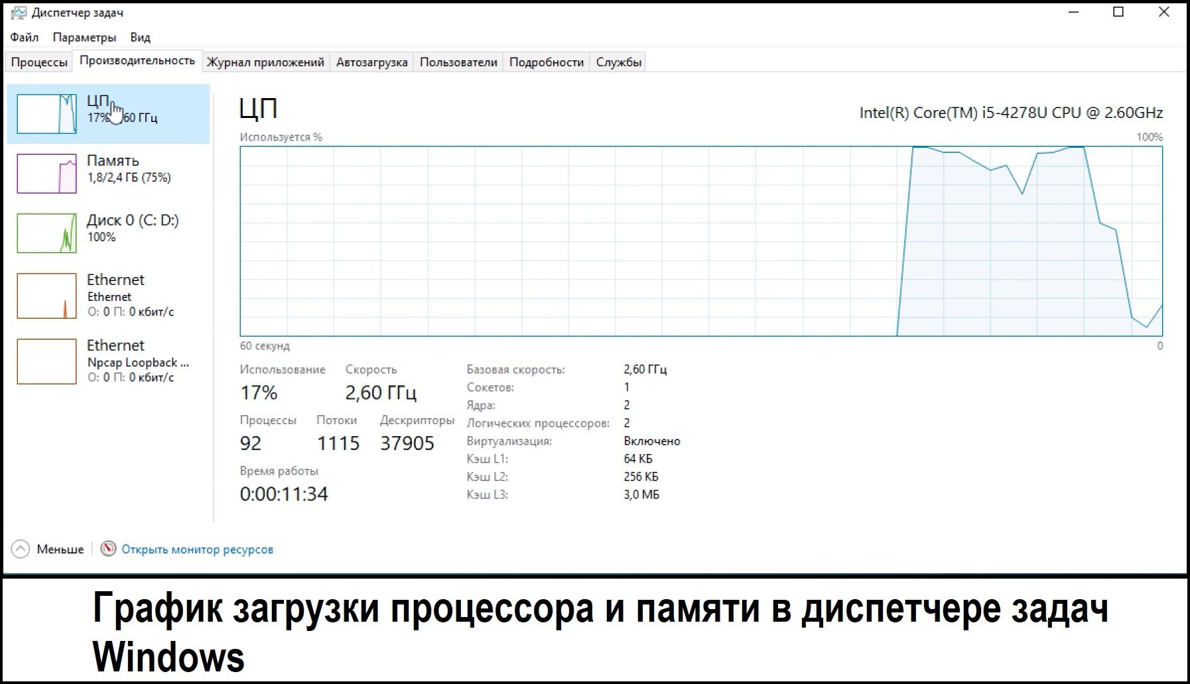1190x684 pixels.
Task: Open the Вид menu
Action: [140, 37]
